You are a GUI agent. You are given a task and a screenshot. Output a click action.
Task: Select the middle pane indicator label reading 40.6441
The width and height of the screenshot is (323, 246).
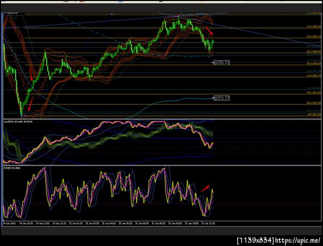[x=17, y=122]
